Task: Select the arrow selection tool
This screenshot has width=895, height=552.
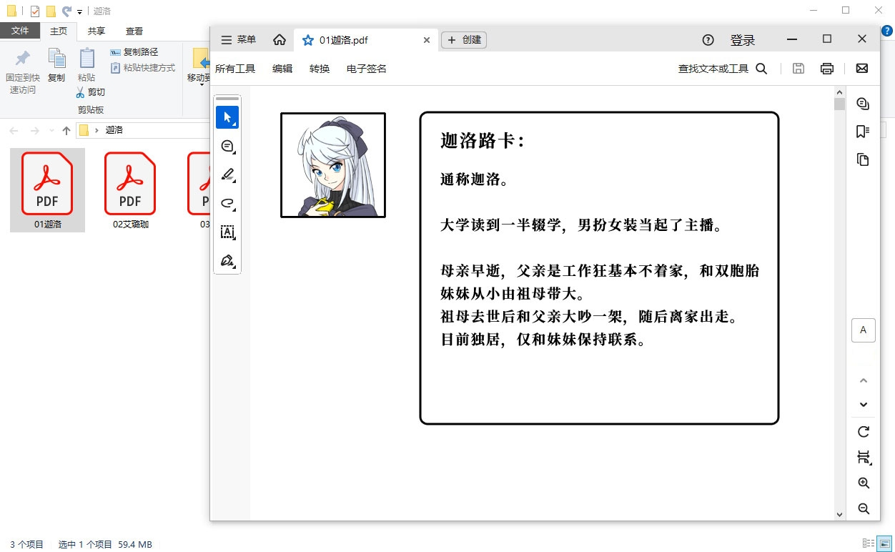Action: 227,117
